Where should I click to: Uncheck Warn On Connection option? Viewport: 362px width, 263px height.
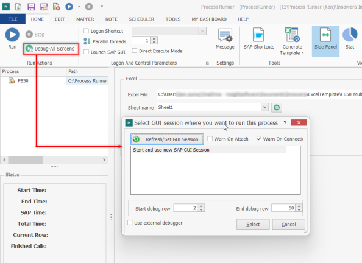click(259, 139)
